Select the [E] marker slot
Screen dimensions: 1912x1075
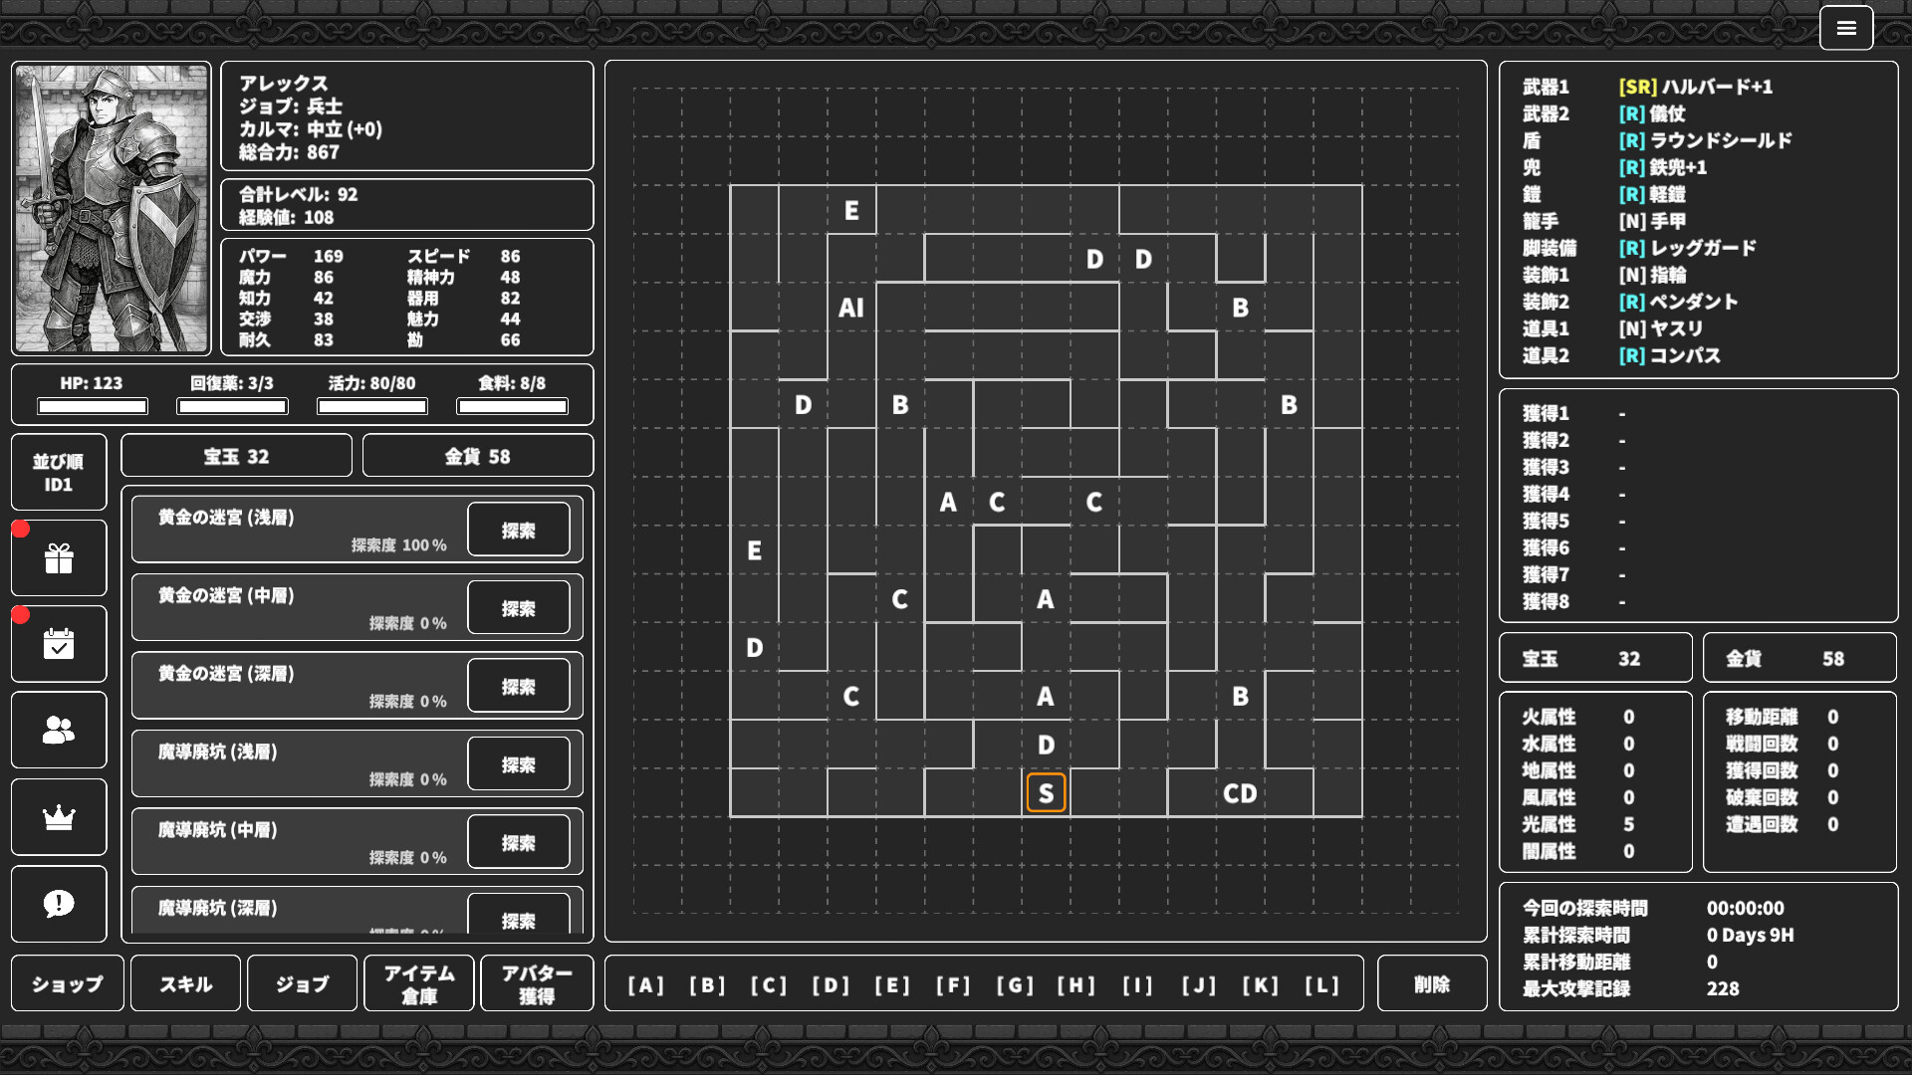(x=892, y=984)
